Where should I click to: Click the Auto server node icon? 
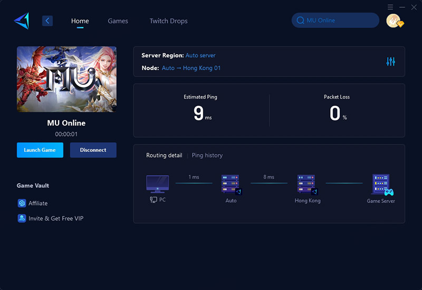[232, 184]
